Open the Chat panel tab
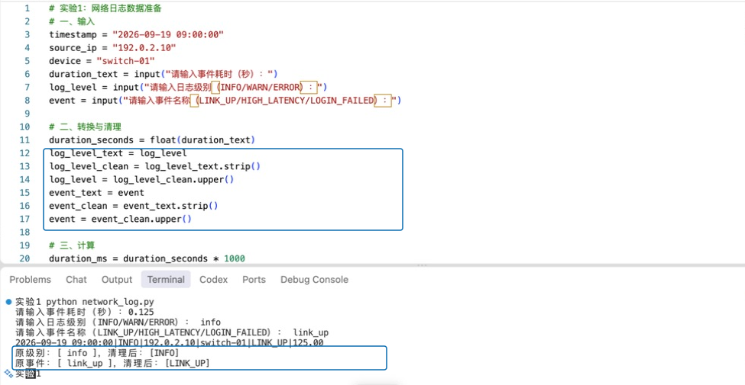This screenshot has height=385, width=745. coord(76,280)
